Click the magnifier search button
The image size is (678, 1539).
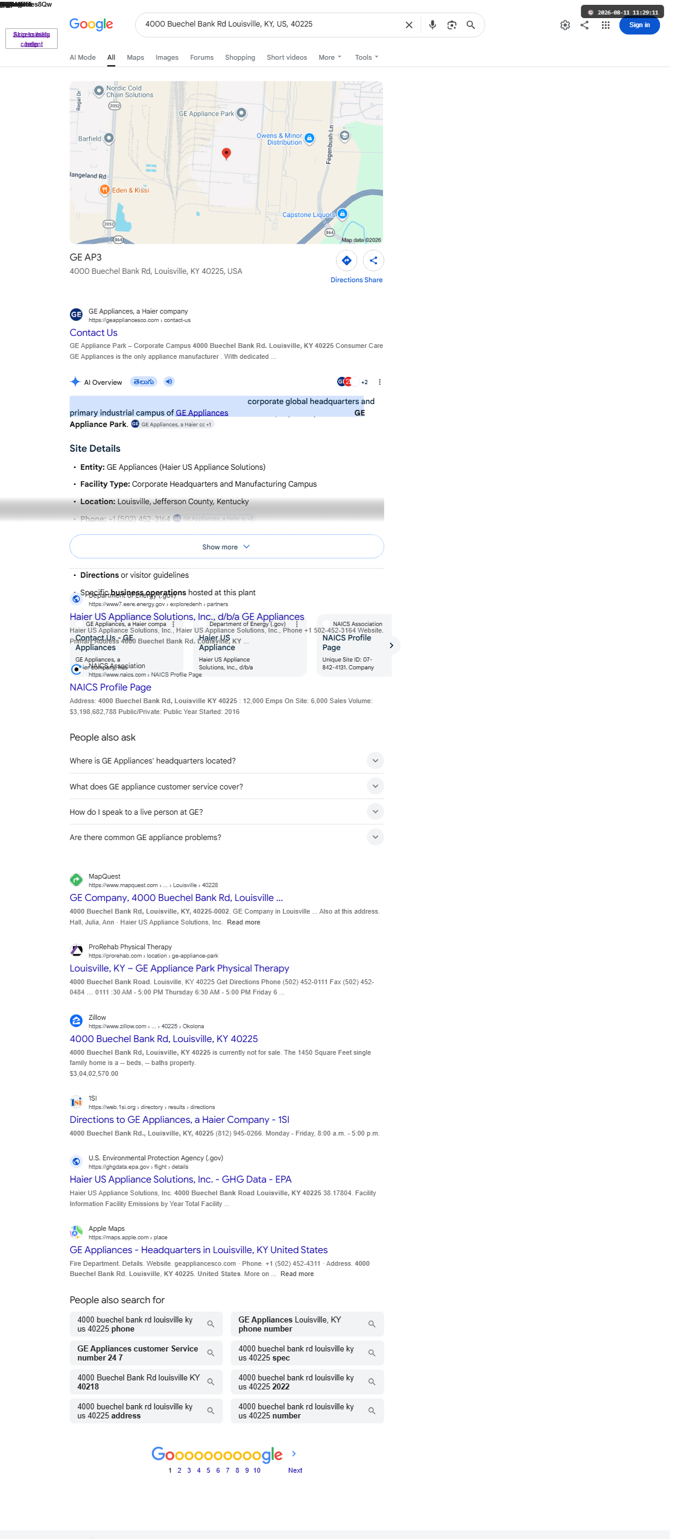click(x=470, y=25)
